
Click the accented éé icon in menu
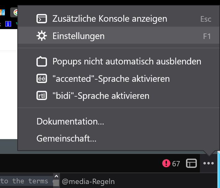tap(41, 79)
